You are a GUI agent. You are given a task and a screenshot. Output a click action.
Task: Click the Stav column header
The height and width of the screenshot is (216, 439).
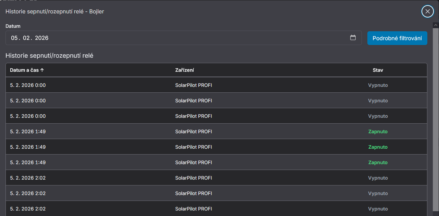click(378, 70)
